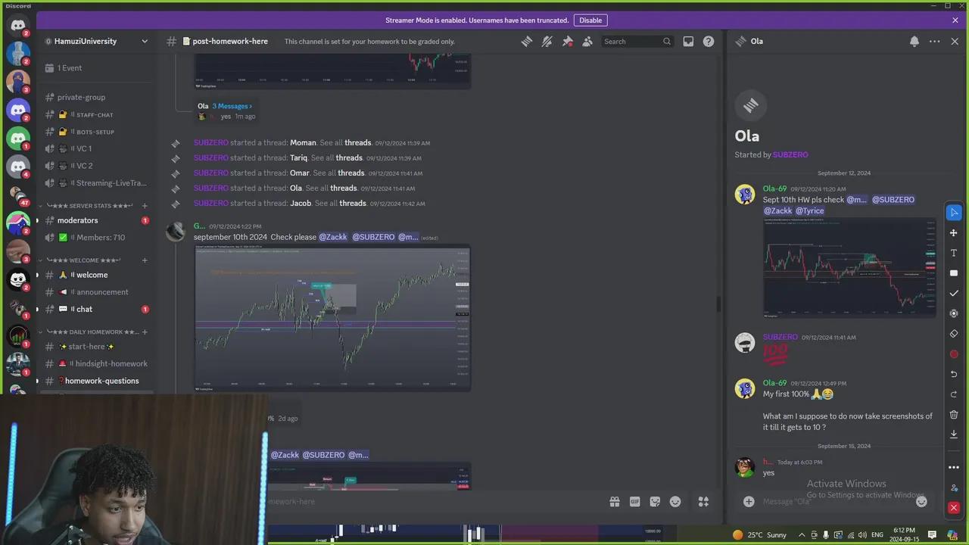Show the member list
The image size is (969, 545).
tap(587, 41)
